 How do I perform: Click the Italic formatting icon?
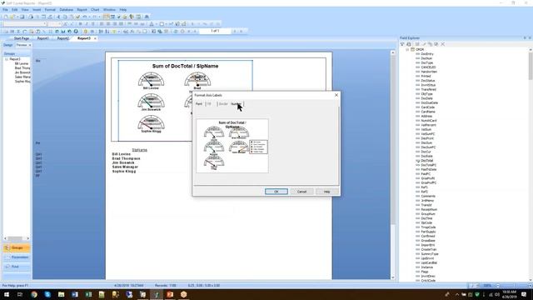pyautogui.click(x=87, y=24)
